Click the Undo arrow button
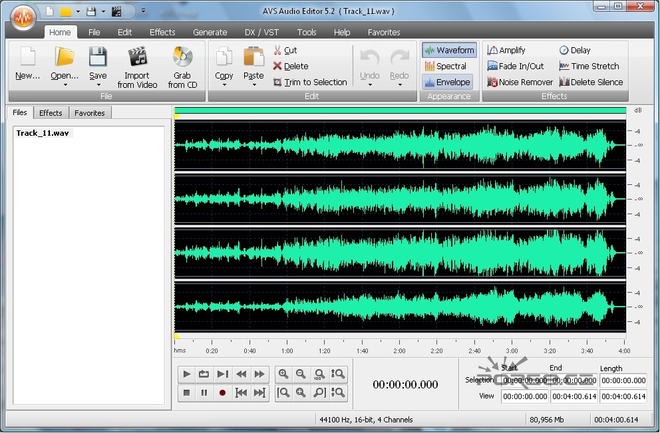Image resolution: width=660 pixels, height=433 pixels. tap(369, 63)
